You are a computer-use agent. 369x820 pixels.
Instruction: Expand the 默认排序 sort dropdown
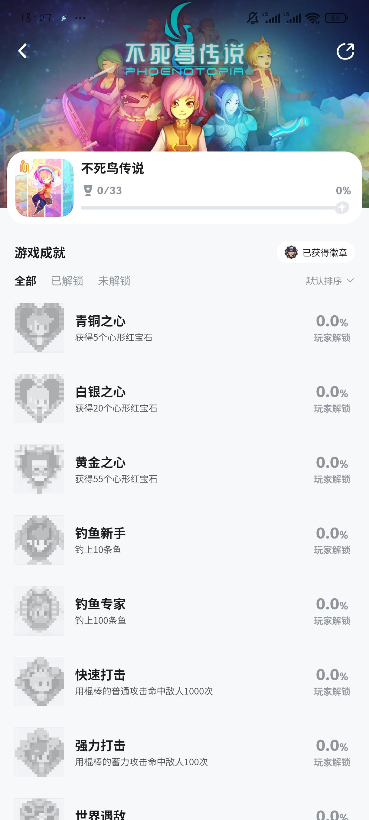pyautogui.click(x=330, y=281)
